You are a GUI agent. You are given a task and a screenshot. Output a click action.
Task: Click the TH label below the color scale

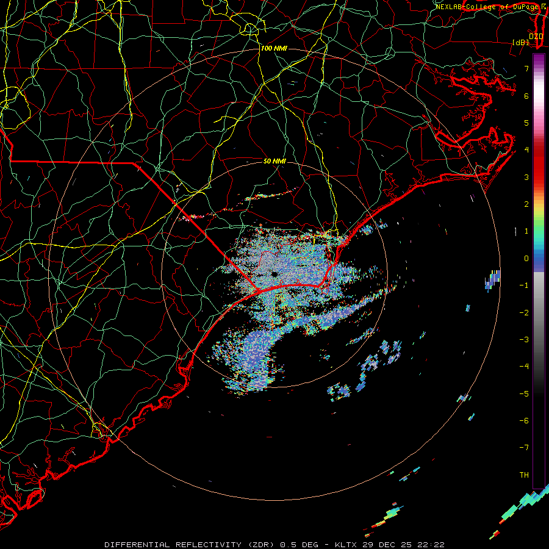pyautogui.click(x=524, y=475)
